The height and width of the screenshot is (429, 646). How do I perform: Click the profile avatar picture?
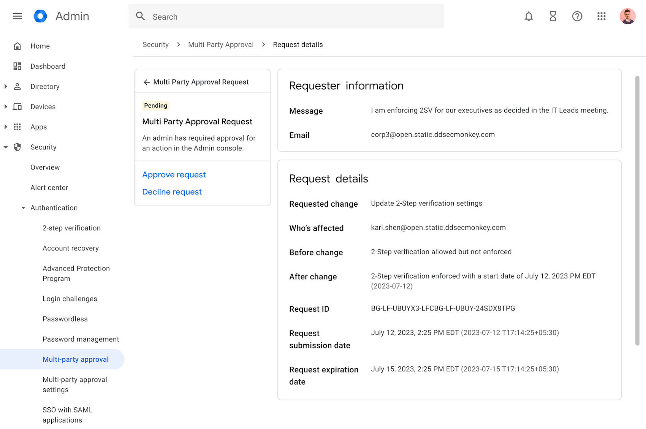pos(627,16)
